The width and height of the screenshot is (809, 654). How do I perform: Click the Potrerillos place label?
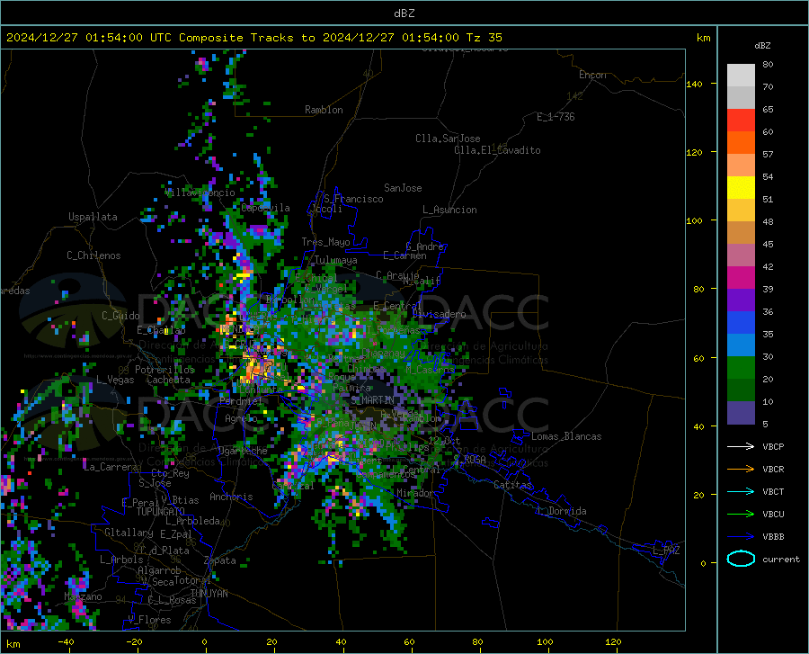pyautogui.click(x=164, y=370)
